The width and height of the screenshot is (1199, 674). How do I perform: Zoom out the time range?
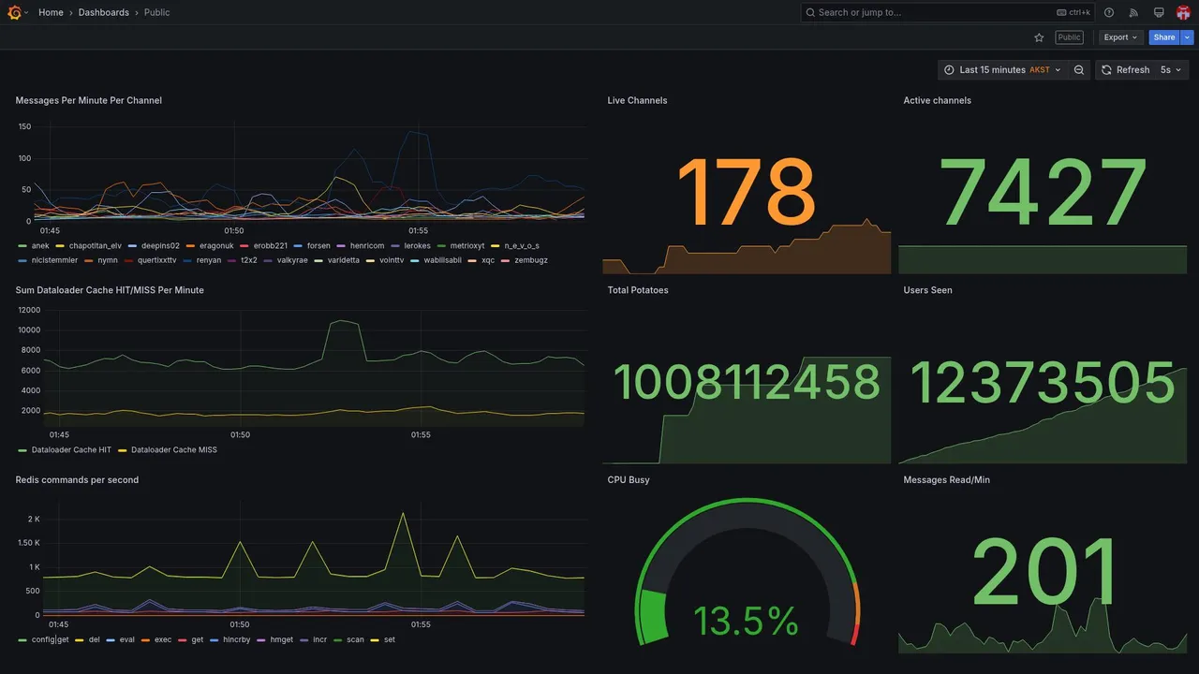(x=1079, y=70)
